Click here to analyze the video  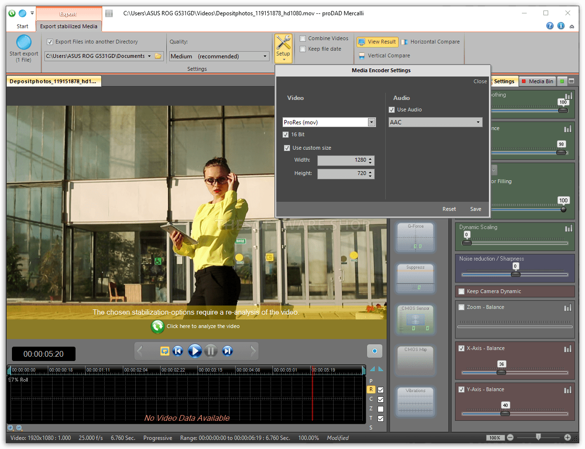click(x=196, y=327)
